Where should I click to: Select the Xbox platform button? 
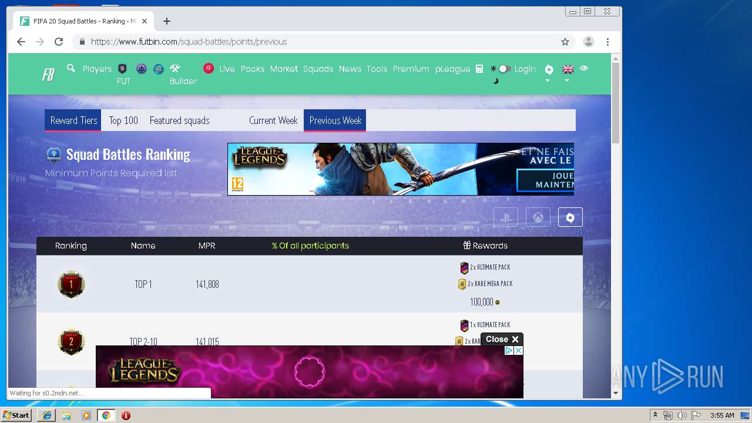538,217
